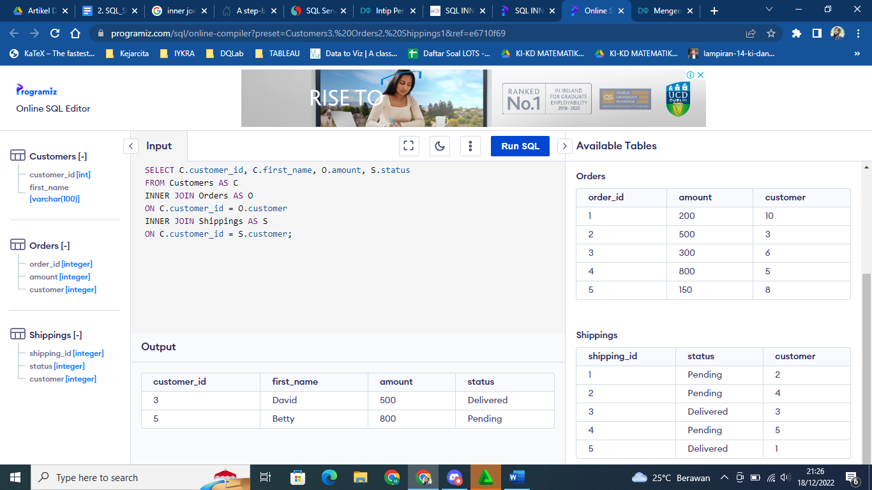This screenshot has width=872, height=490.
Task: Open Chrome three-dot menu
Action: pos(858,33)
